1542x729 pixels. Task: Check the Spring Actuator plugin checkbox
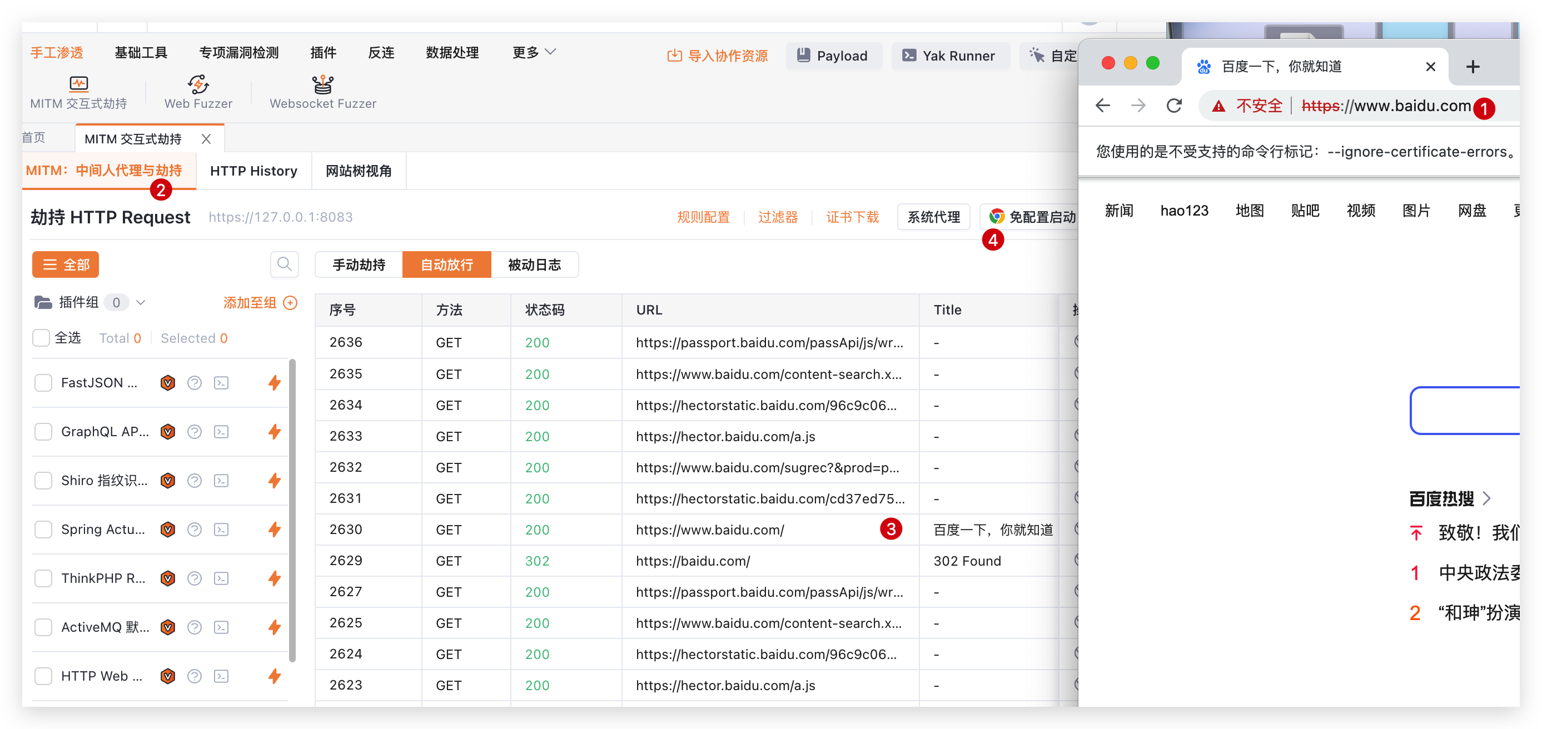[43, 530]
